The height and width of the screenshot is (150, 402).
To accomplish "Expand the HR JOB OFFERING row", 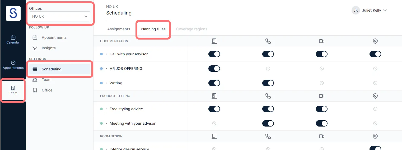I will [x=106, y=69].
